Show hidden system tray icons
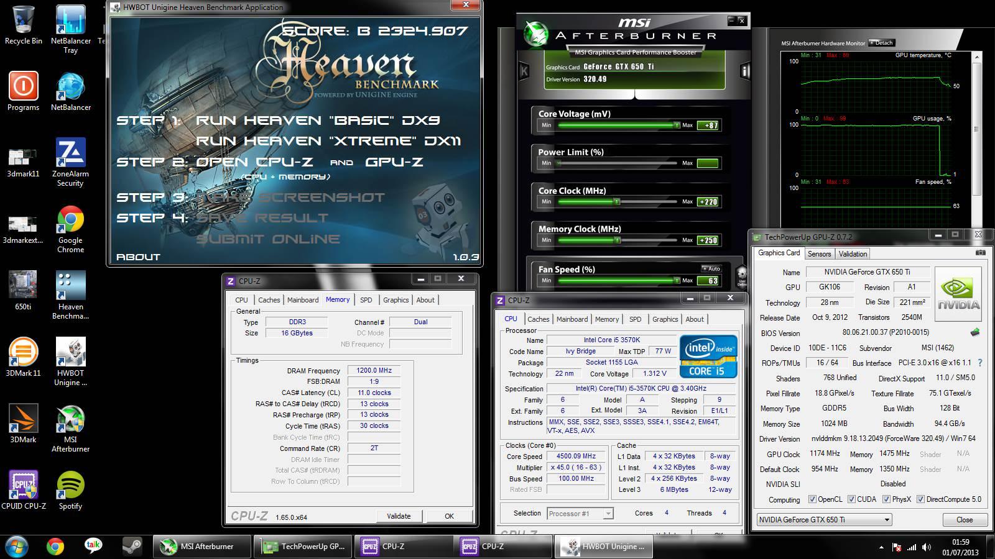Viewport: 995px width, 559px height. [881, 548]
